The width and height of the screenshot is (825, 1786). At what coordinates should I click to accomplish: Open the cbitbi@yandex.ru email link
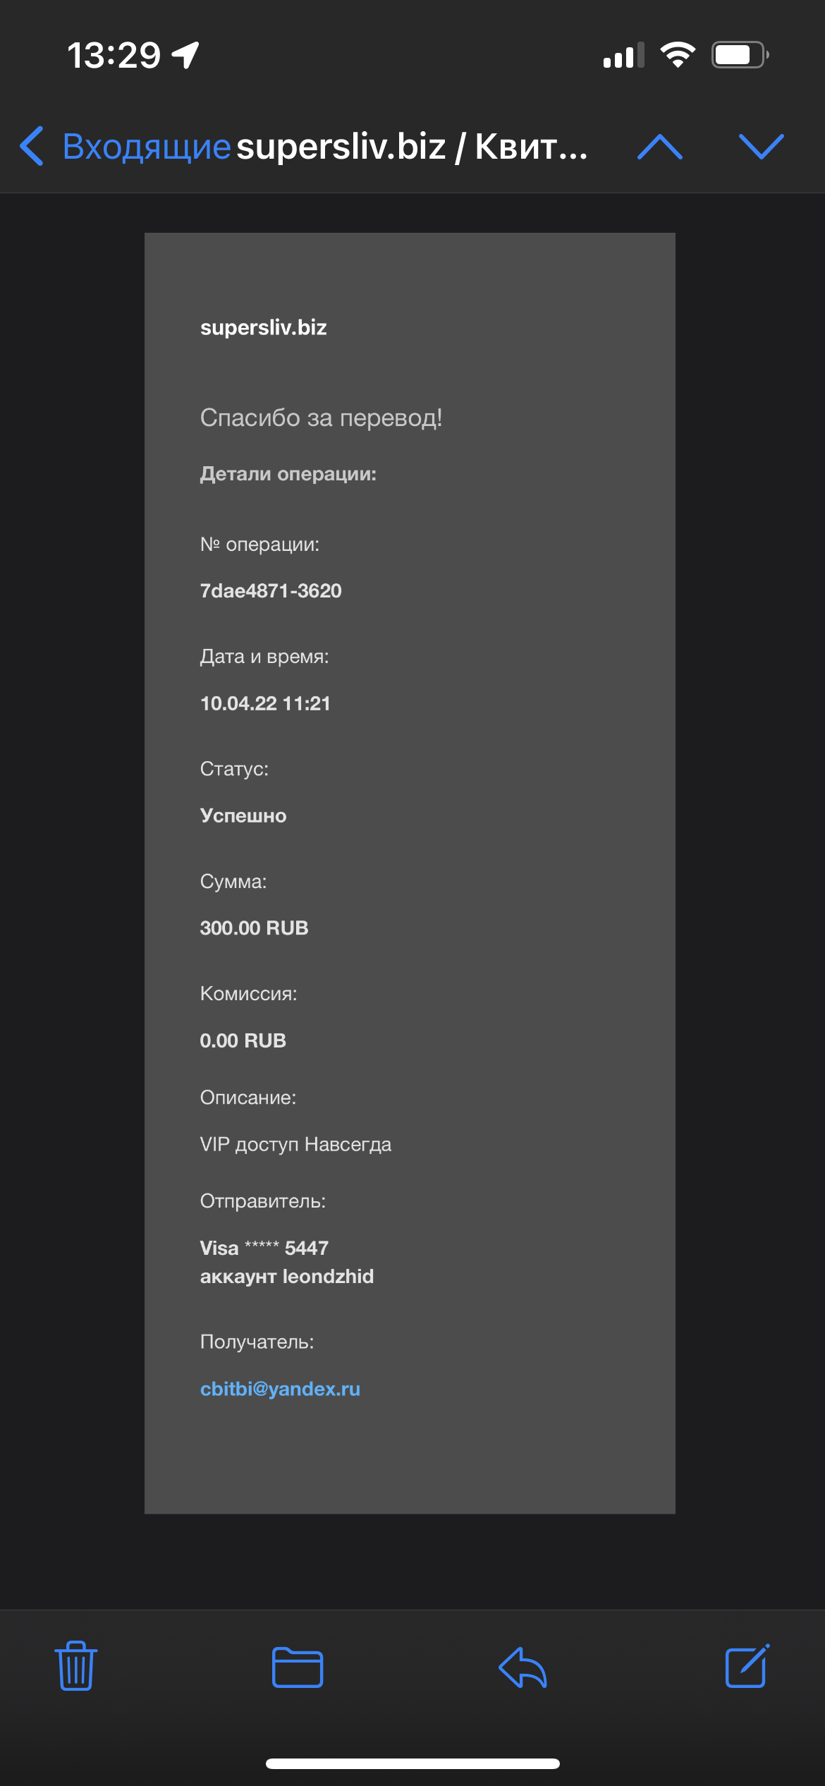(x=280, y=1389)
